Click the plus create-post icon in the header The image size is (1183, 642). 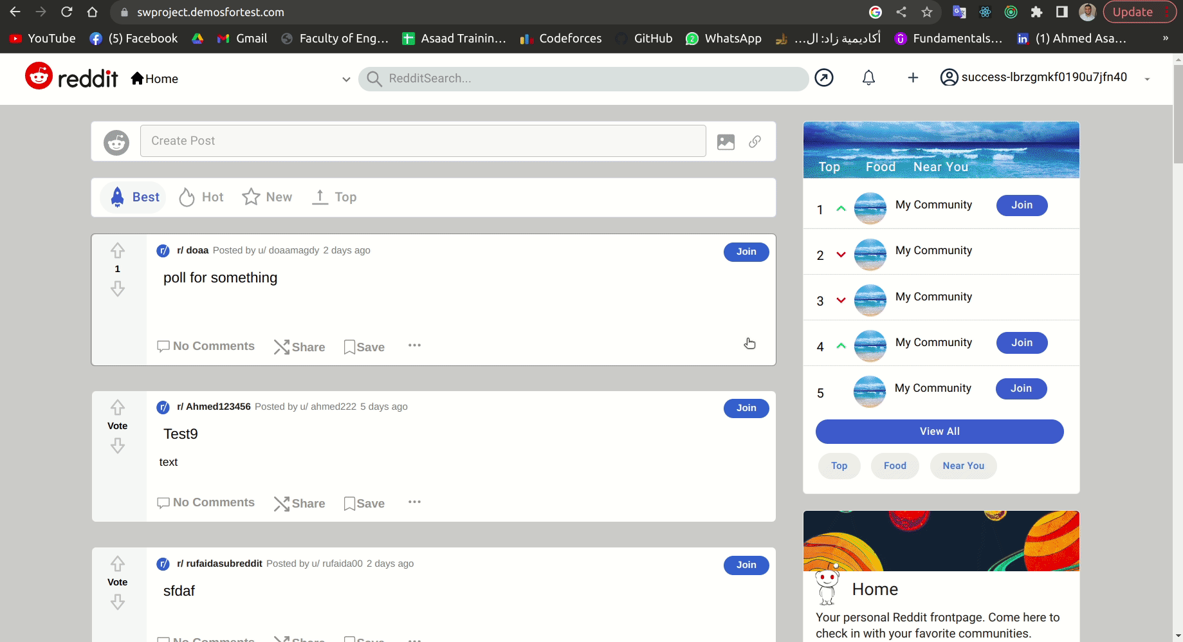click(913, 78)
